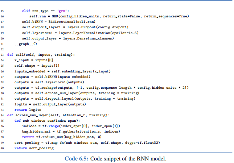
Task: Click the caption text 'Code snippet of the RNN model'
Action: (x=130, y=158)
